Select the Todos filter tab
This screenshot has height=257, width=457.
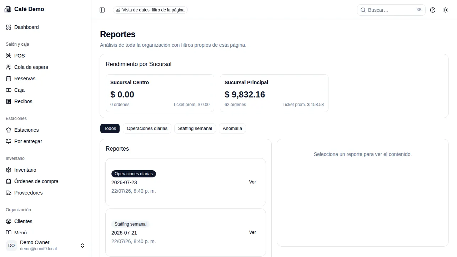pyautogui.click(x=110, y=128)
